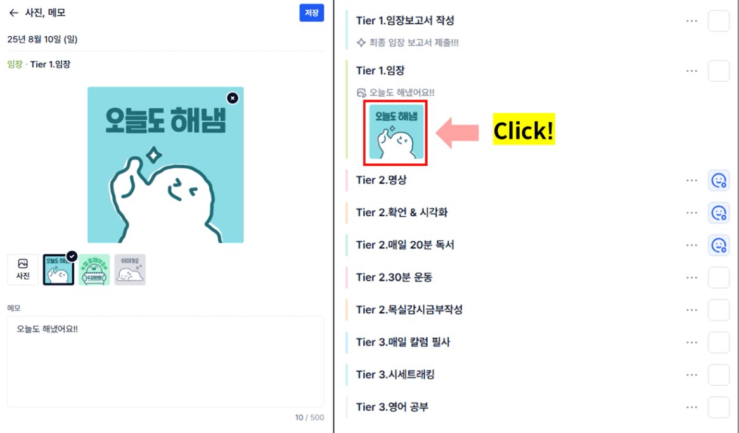Open more options for Tier 2.목실감시금부작성

691,310
